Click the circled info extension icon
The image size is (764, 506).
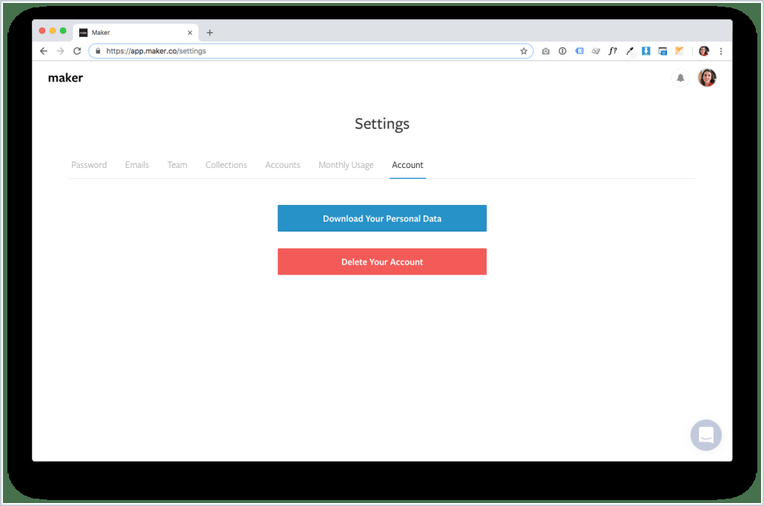point(563,51)
